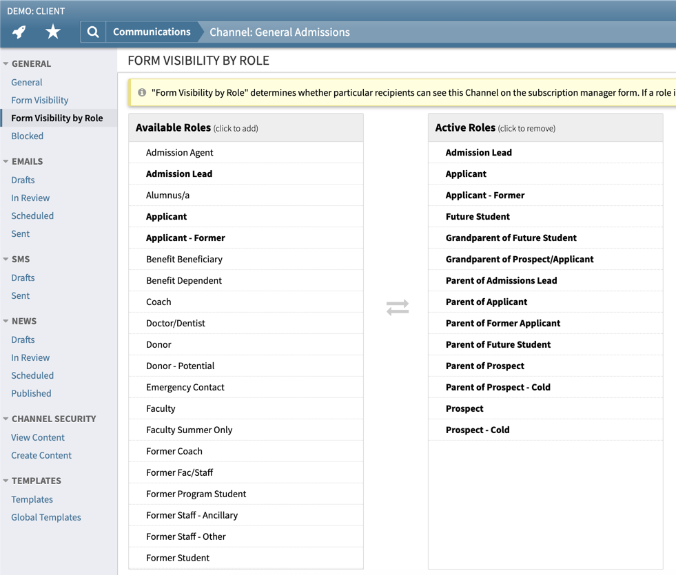The width and height of the screenshot is (676, 575).
Task: Click the rocket launch icon
Action: tap(19, 32)
